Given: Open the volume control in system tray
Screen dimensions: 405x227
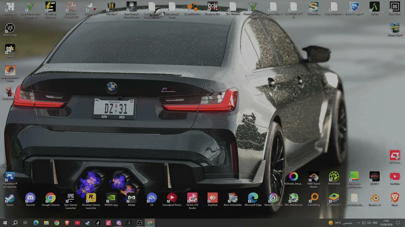Looking at the screenshot, I should point(369,223).
